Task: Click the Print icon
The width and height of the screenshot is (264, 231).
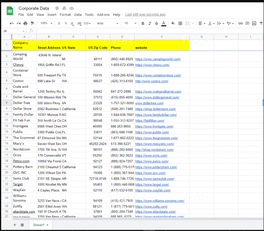Action: point(25,24)
